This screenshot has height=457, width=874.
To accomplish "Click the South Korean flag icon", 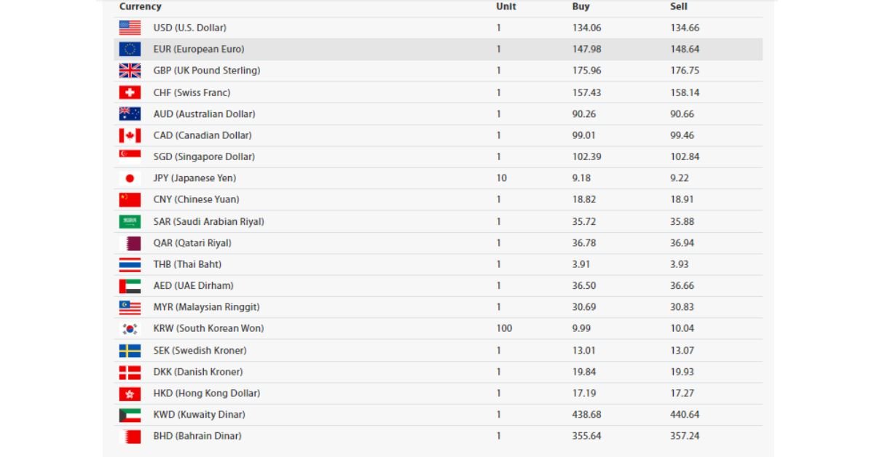I will (130, 329).
